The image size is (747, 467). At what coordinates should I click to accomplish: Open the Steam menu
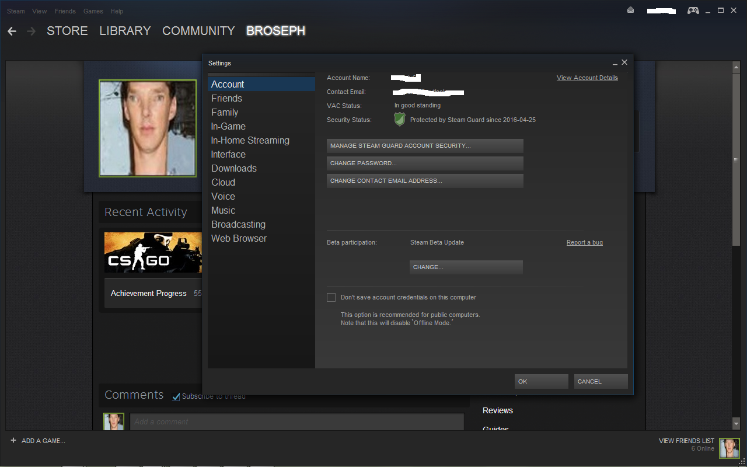tap(16, 11)
